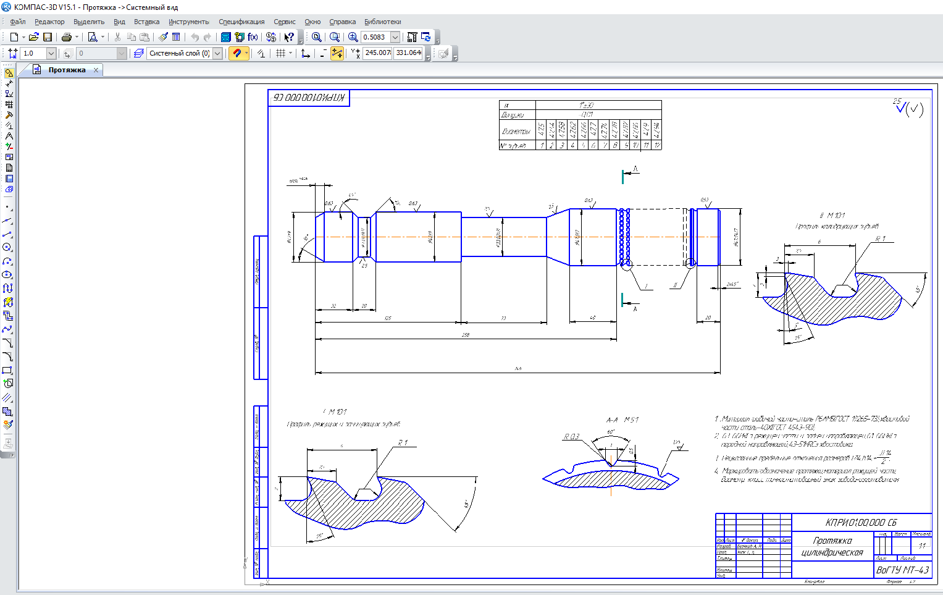This screenshot has width=943, height=595.
Task: Switch to the Протяжка document tab
Action: [67, 70]
